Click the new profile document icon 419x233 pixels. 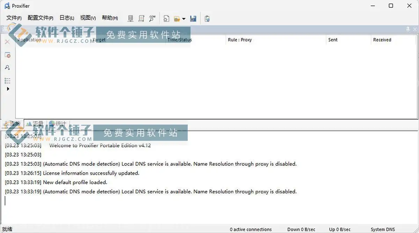click(x=167, y=18)
